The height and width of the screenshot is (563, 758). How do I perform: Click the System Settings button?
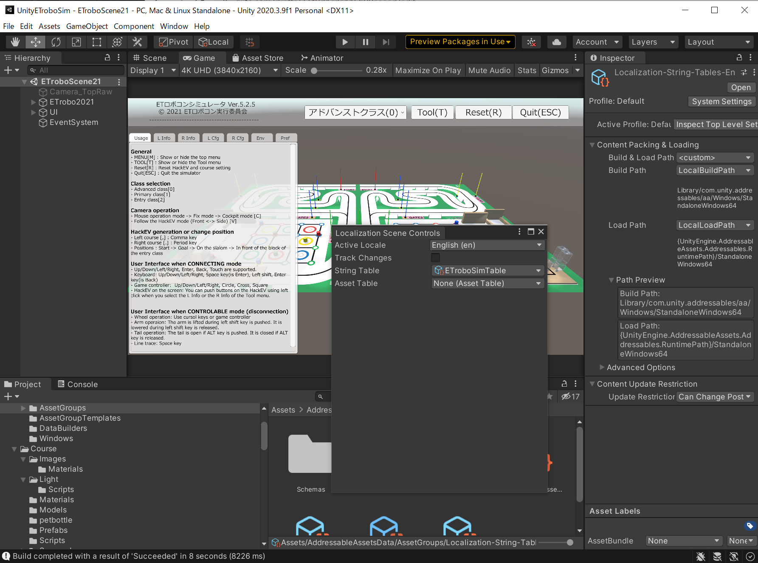point(721,102)
